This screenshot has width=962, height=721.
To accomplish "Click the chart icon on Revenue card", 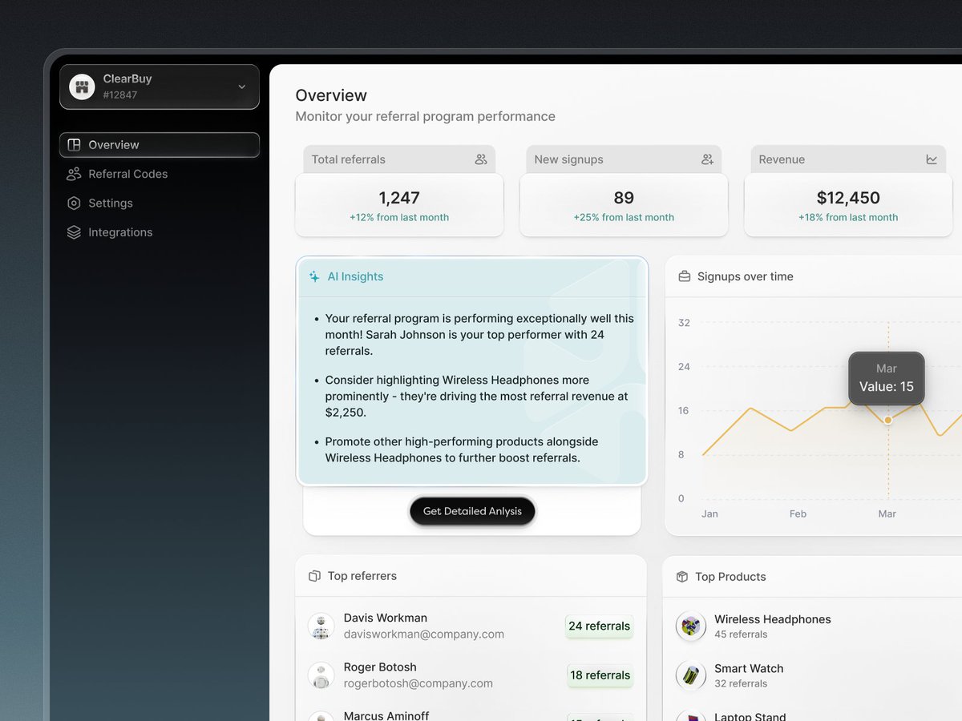I will pyautogui.click(x=932, y=159).
